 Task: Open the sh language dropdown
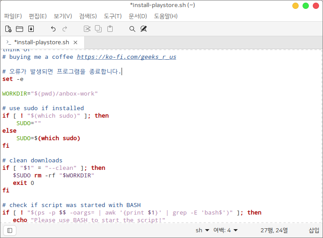(202, 230)
